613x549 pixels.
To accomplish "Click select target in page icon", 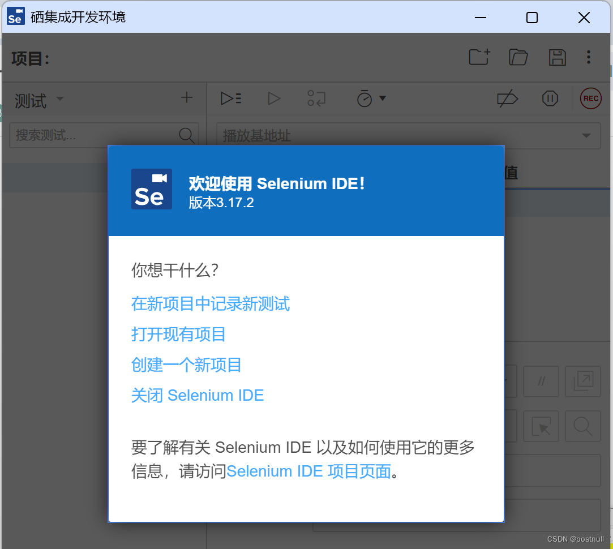I will (x=541, y=426).
